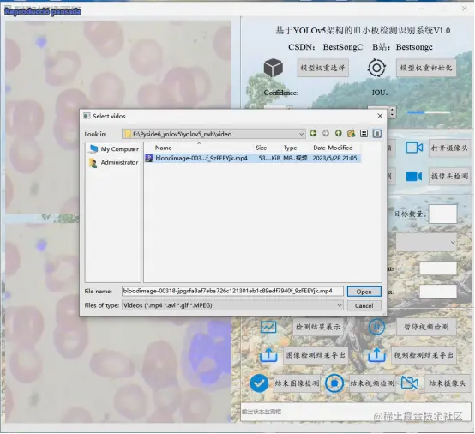Click the IOU spinbox up arrow
Image resolution: width=475 pixels, height=434 pixels.
click(x=392, y=110)
